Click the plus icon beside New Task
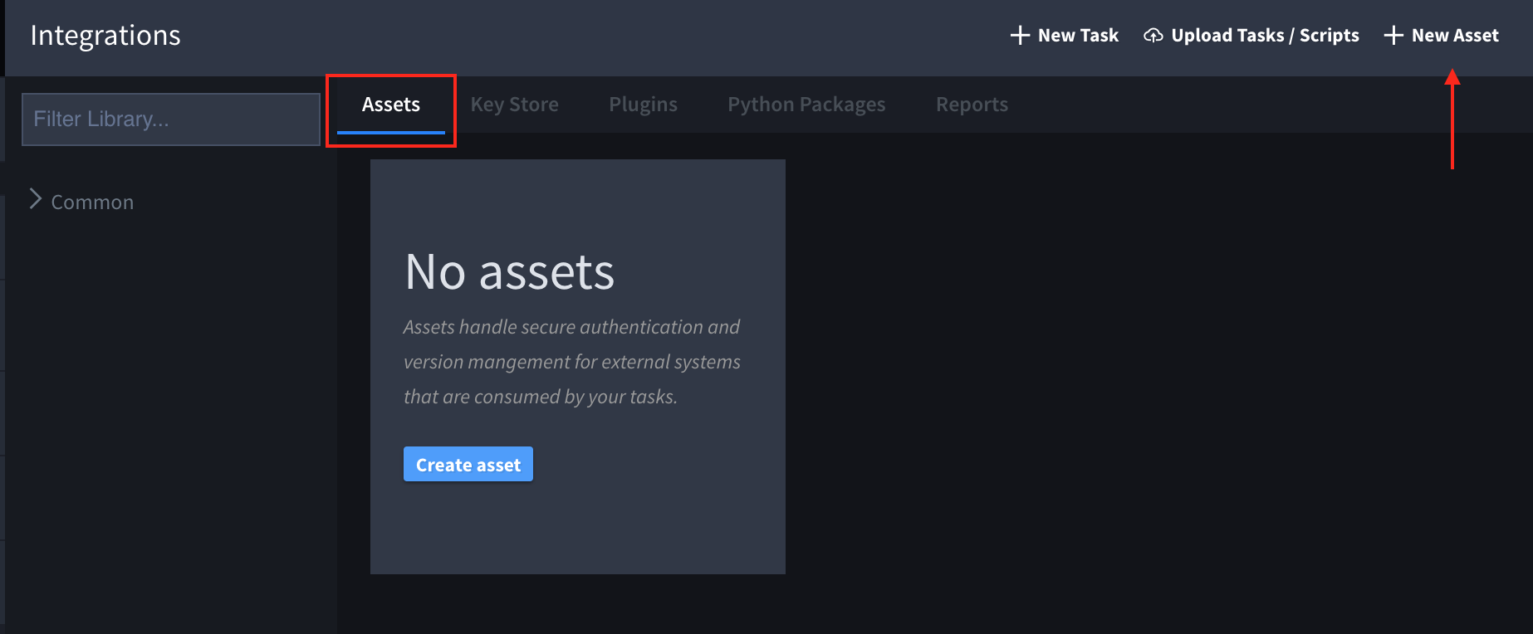The width and height of the screenshot is (1533, 634). [1019, 36]
